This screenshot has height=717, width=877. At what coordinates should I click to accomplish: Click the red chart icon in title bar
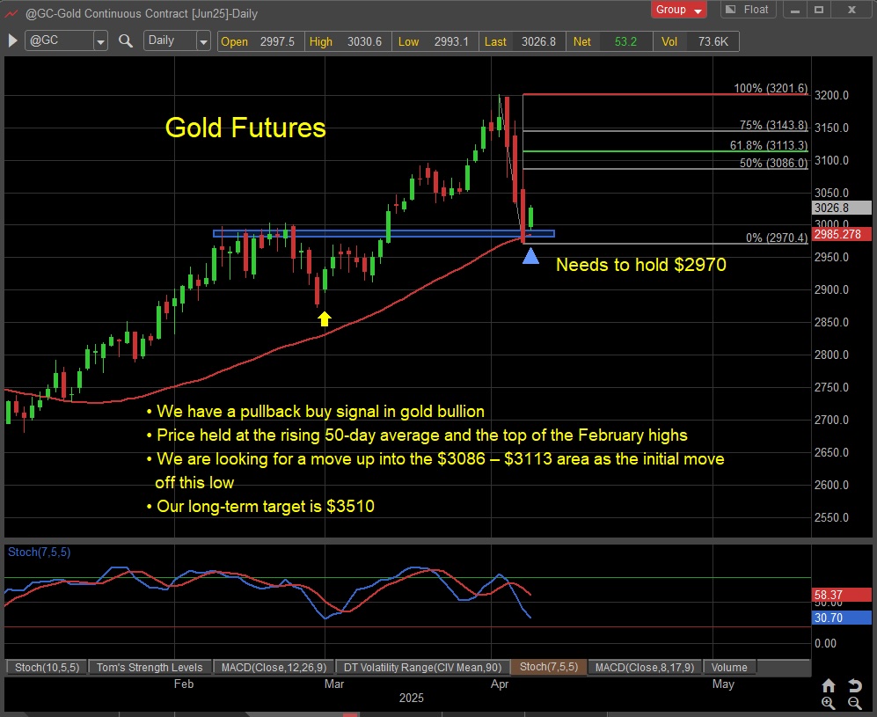11,13
